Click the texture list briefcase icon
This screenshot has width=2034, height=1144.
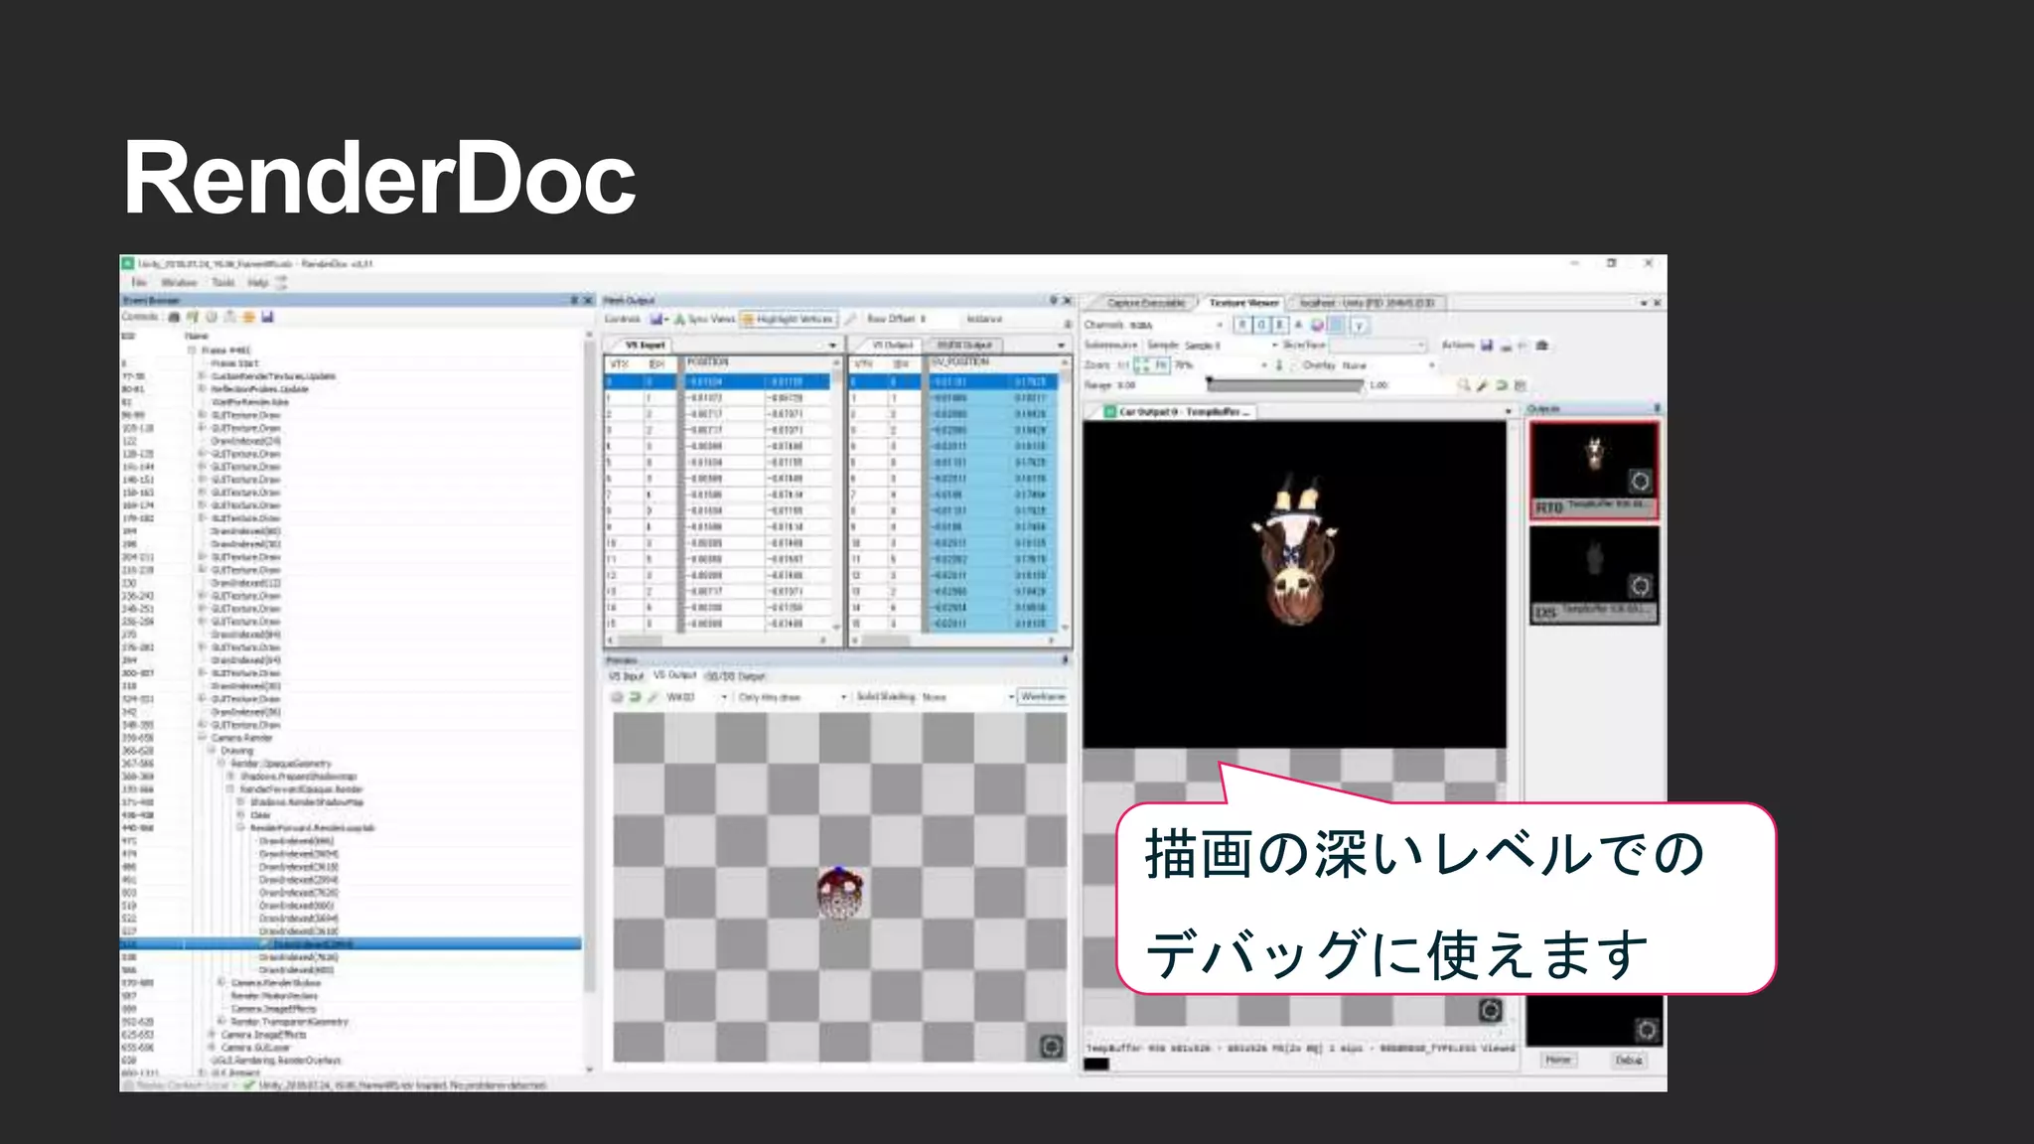coord(1542,345)
